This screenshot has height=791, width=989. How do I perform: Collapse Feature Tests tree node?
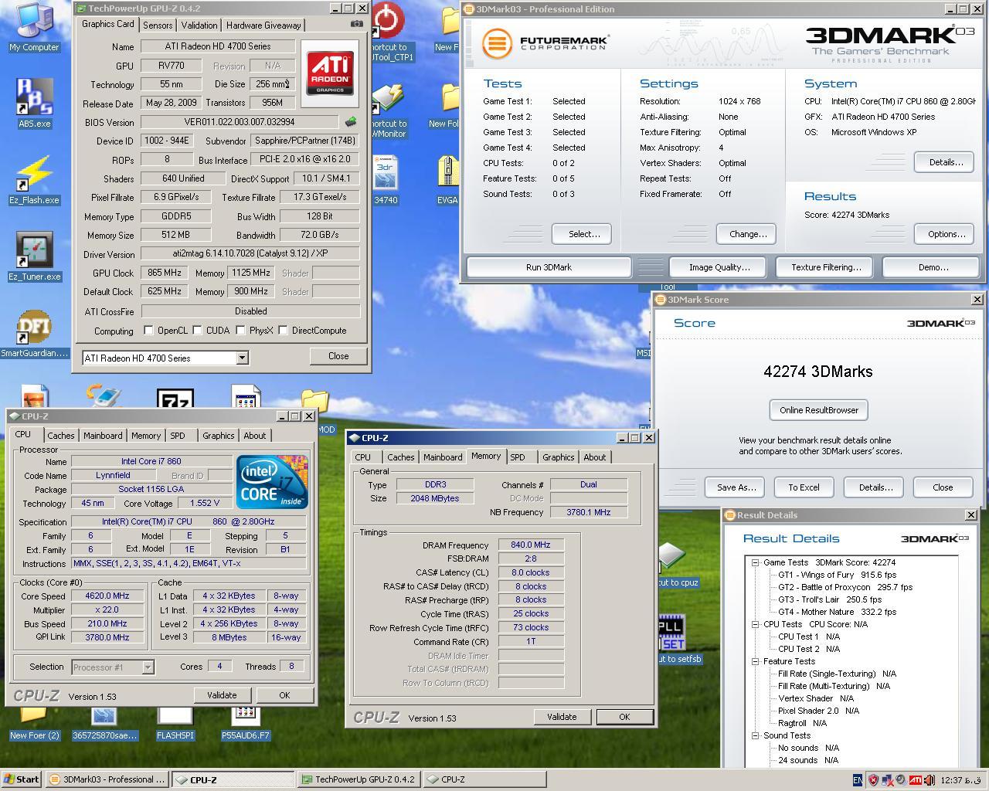tap(755, 661)
